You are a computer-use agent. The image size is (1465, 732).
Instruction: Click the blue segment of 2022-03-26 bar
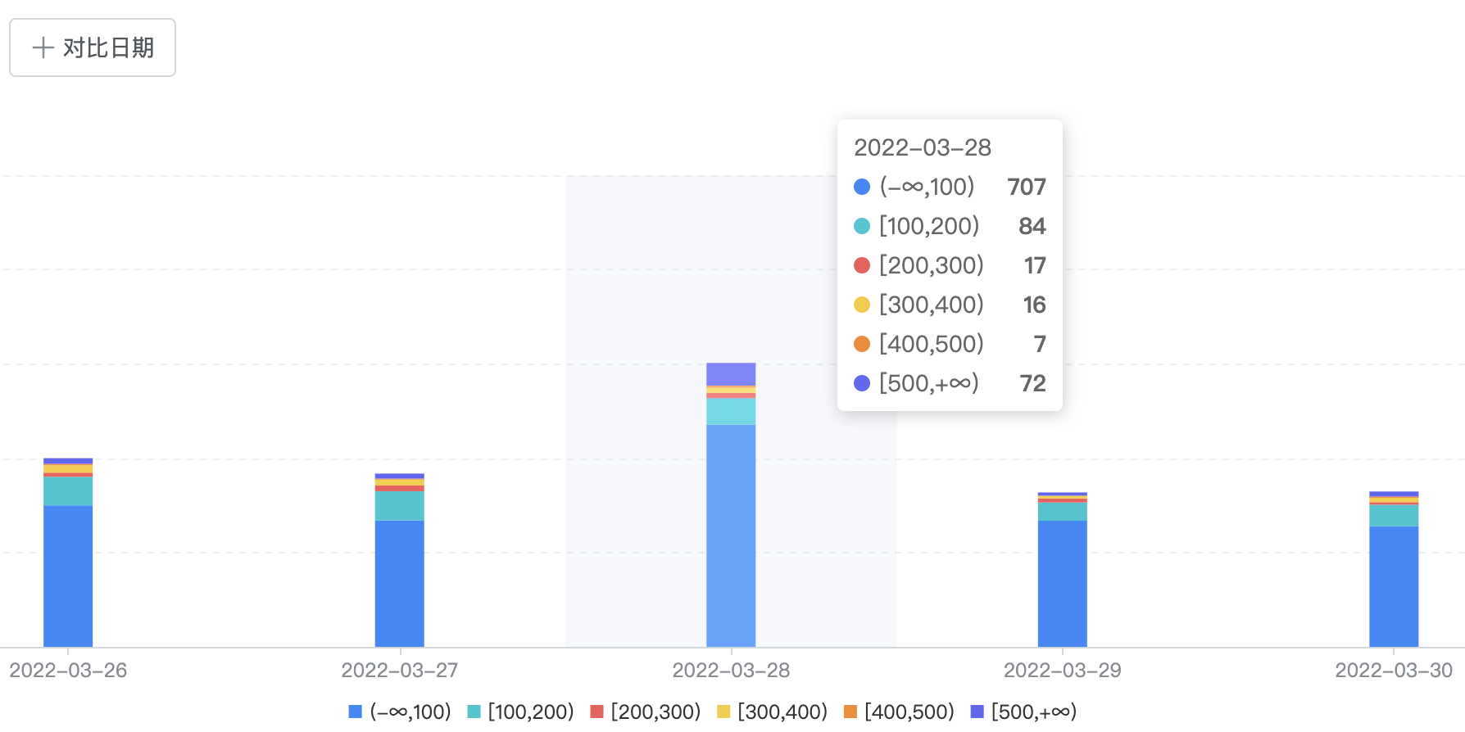(68, 576)
